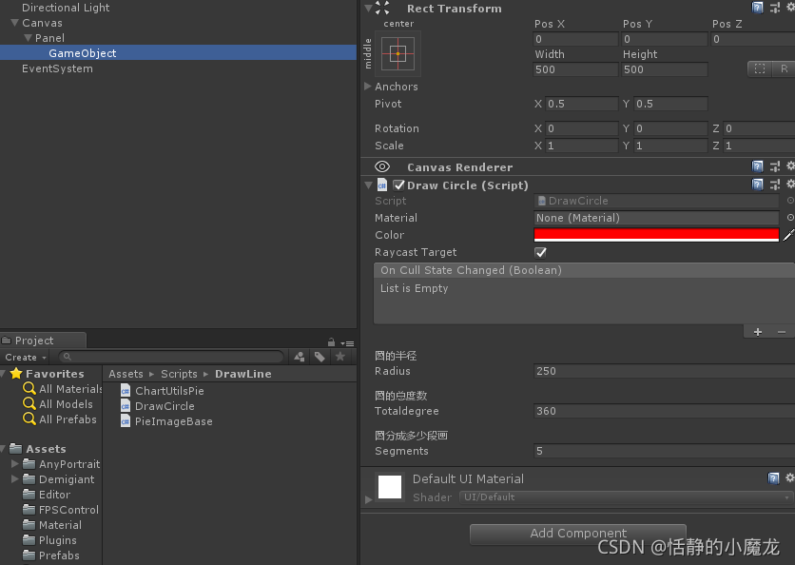The image size is (795, 565).
Task: Open Default UI Material gear menu
Action: [790, 477]
